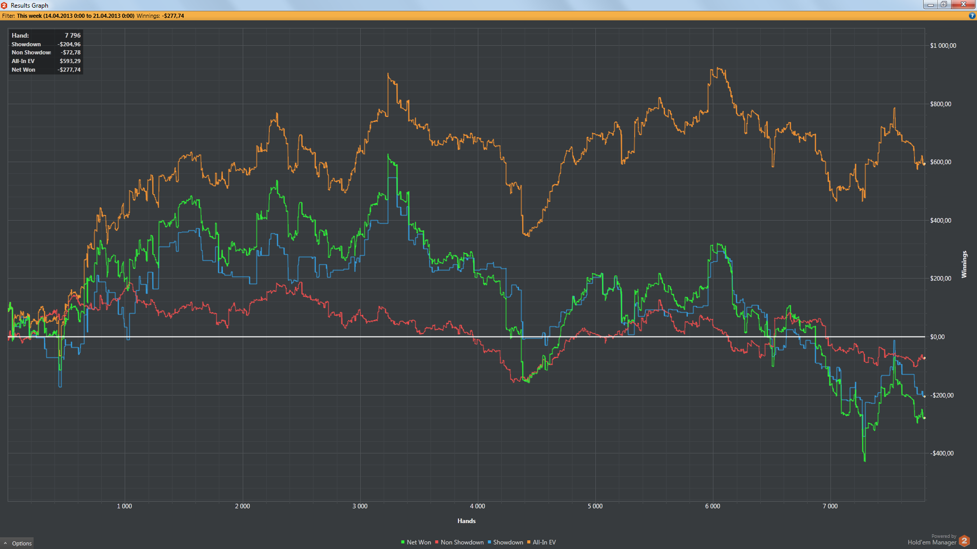Viewport: 977px width, 549px height.
Task: Select the All-In EV row in stats box
Action: pos(46,61)
